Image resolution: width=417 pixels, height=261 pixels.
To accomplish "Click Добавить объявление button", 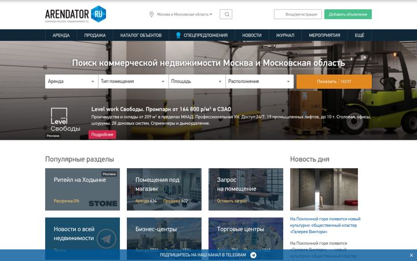I will pyautogui.click(x=348, y=14).
